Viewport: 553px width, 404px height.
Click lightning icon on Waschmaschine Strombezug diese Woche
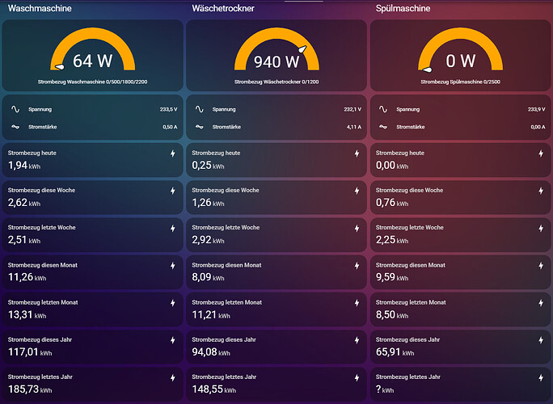pyautogui.click(x=173, y=191)
